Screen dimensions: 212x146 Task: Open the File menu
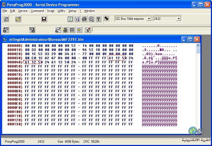coord(5,11)
